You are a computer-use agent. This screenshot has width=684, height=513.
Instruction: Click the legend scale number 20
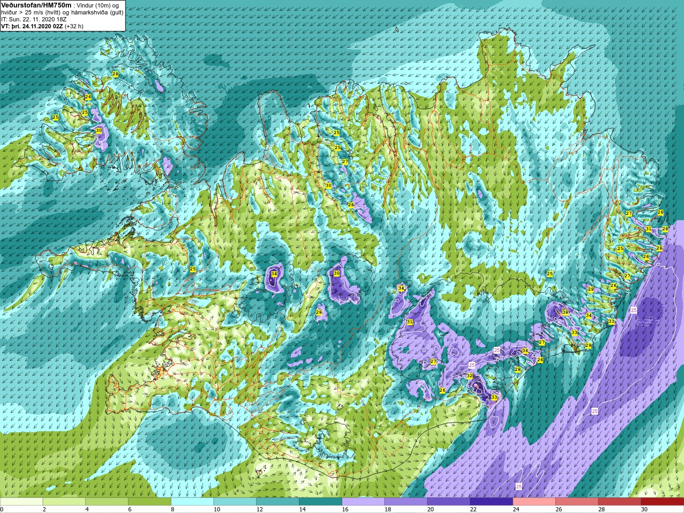coord(431,509)
